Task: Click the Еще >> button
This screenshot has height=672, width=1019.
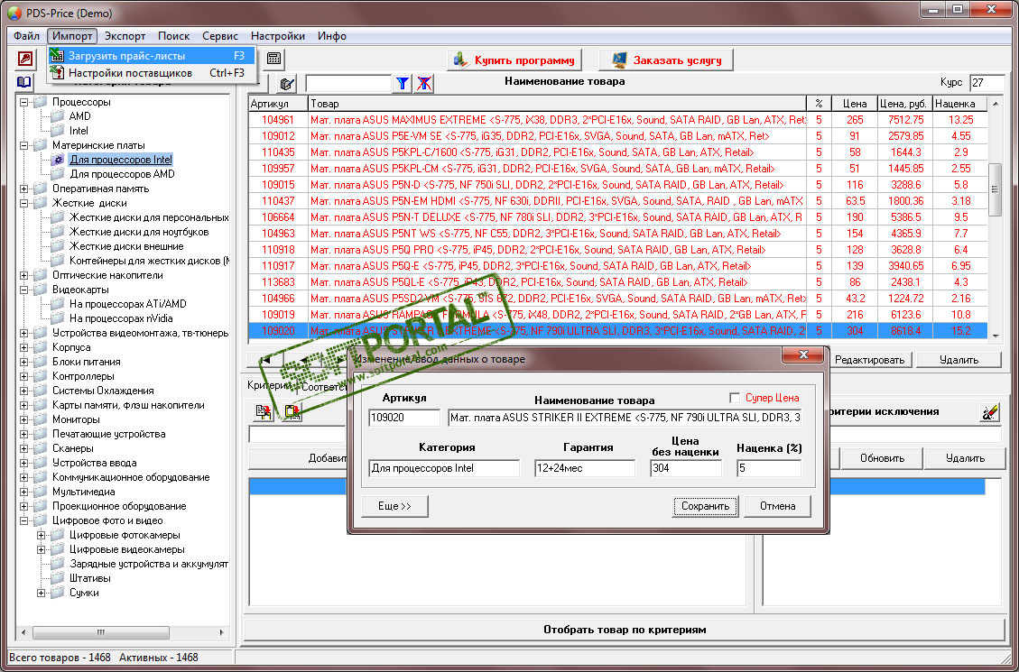Action: (x=394, y=506)
